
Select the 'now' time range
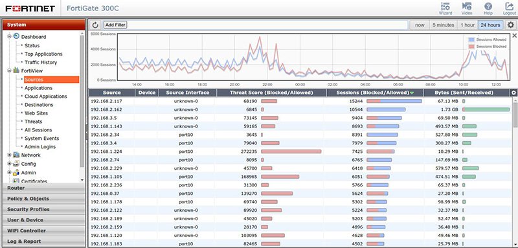[420, 25]
